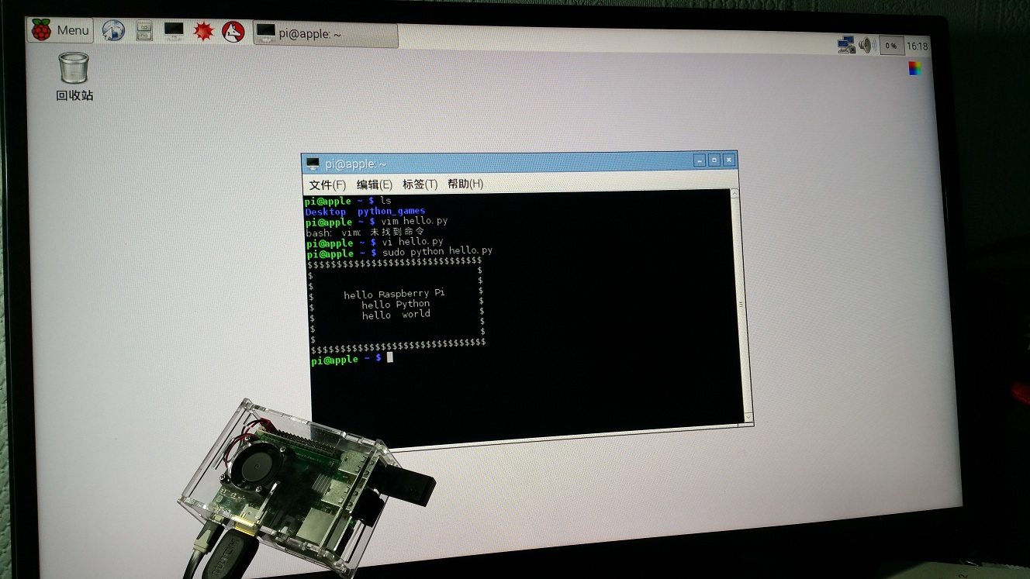Click the 'hello world' output line
The width and height of the screenshot is (1030, 579).
click(396, 315)
